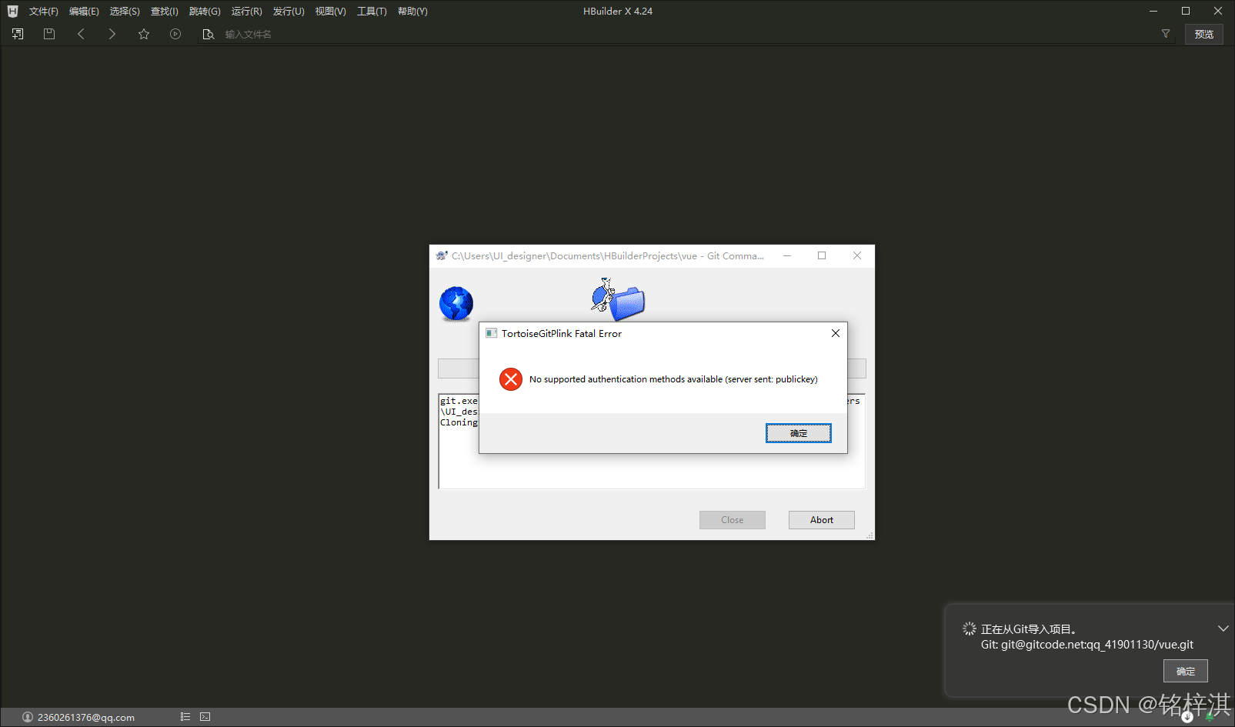This screenshot has width=1235, height=727.
Task: Minimize the HBuilder X window
Action: tap(1153, 11)
